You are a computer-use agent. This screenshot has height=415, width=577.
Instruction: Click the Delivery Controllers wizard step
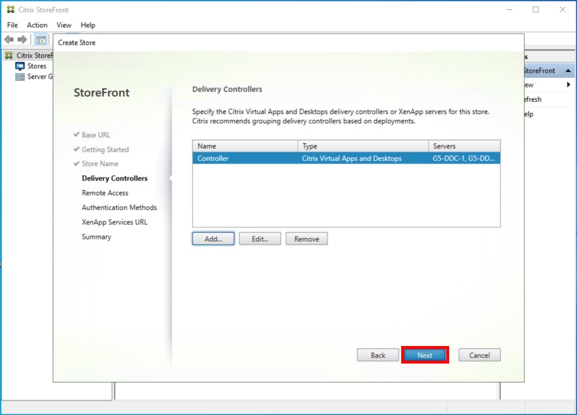[x=115, y=178]
